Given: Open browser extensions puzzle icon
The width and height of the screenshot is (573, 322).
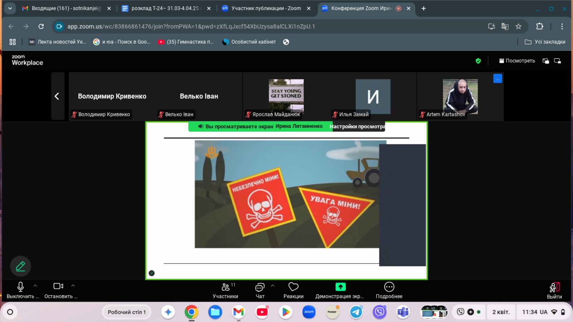Looking at the screenshot, I should (540, 26).
